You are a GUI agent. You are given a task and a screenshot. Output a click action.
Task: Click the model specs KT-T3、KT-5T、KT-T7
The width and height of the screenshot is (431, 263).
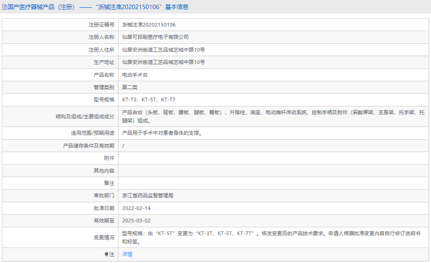tap(149, 100)
